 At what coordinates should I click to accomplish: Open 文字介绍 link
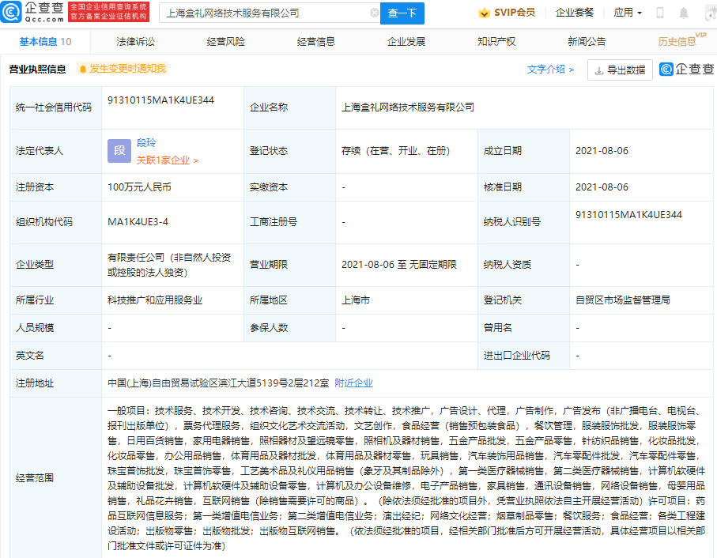pyautogui.click(x=550, y=70)
